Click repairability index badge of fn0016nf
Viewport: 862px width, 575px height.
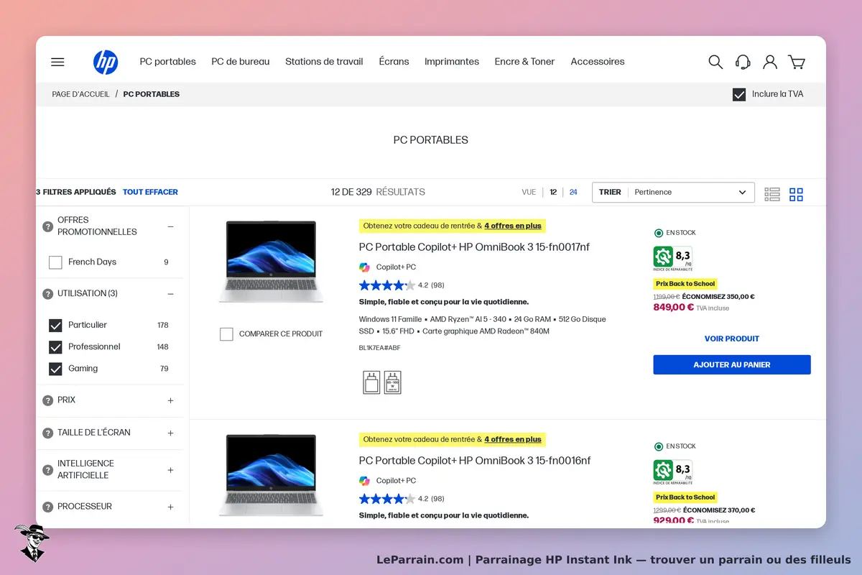click(x=672, y=471)
